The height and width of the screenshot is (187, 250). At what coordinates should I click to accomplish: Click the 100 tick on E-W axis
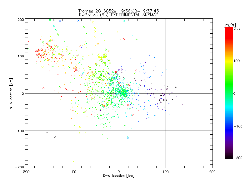click(x=166, y=172)
